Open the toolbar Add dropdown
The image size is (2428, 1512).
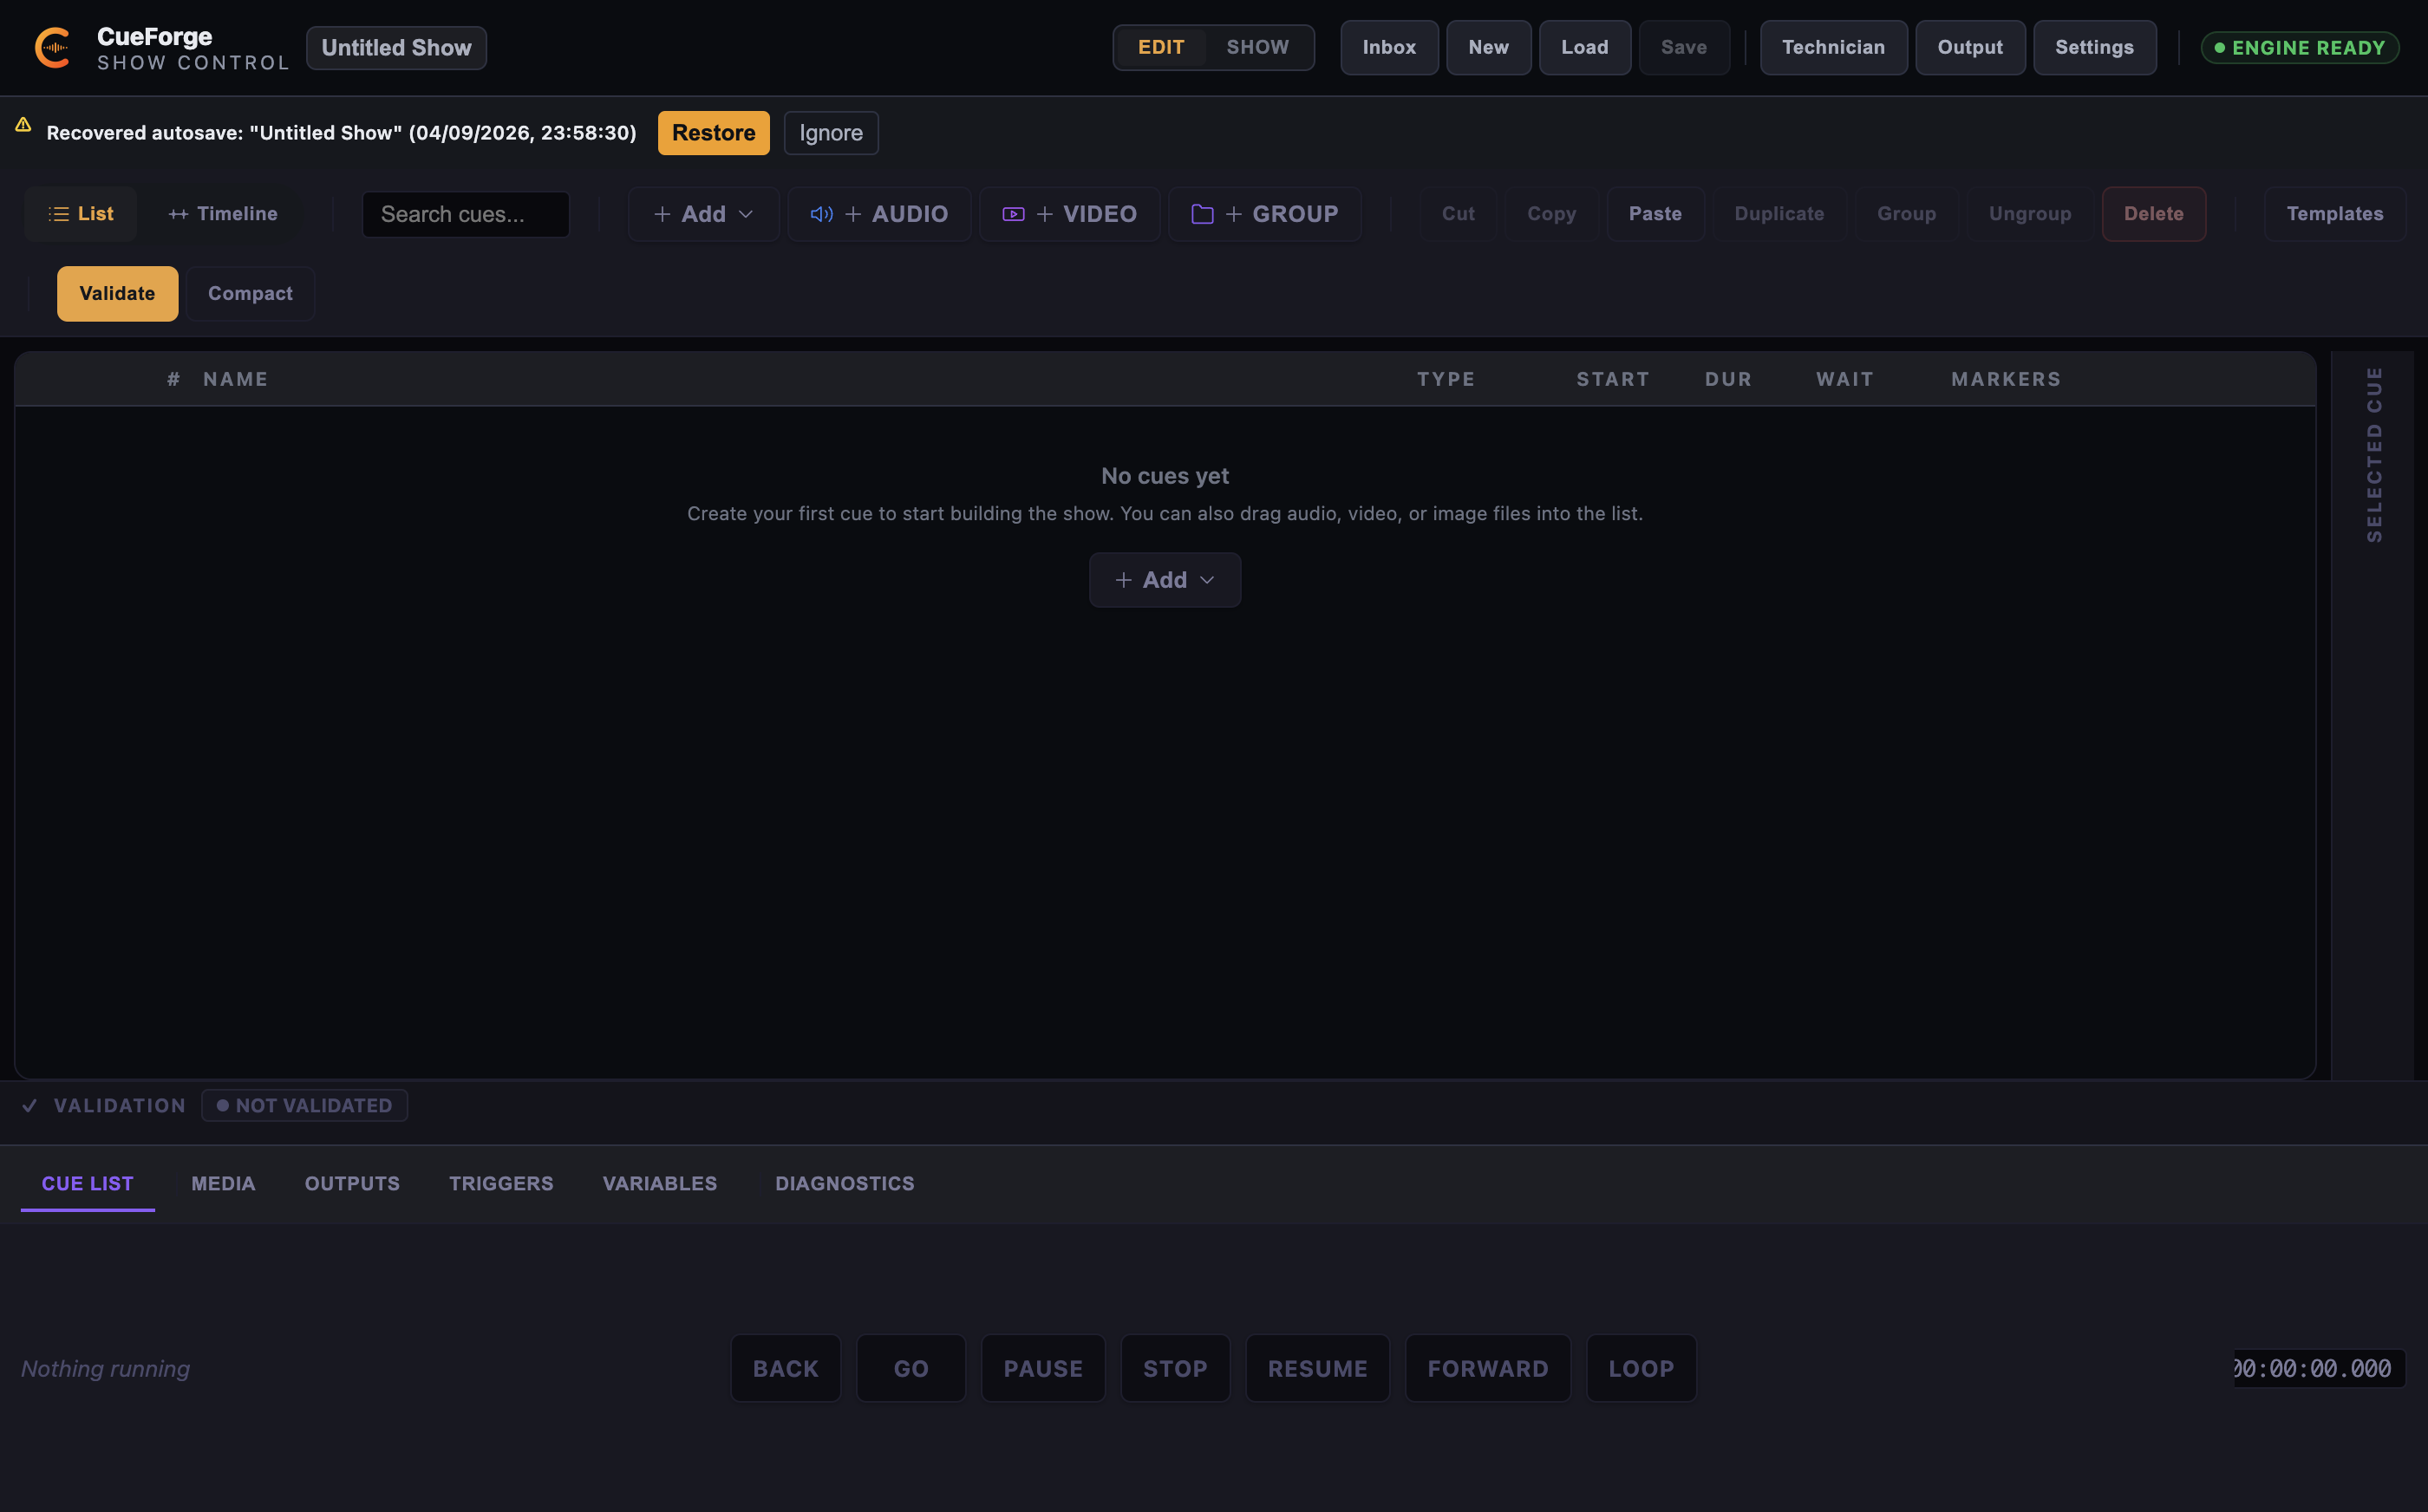click(704, 214)
